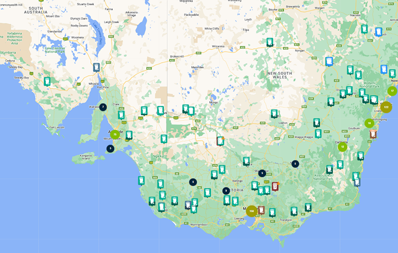
Task: Click the navy bin marker above Whyalla
Action: 97,67
